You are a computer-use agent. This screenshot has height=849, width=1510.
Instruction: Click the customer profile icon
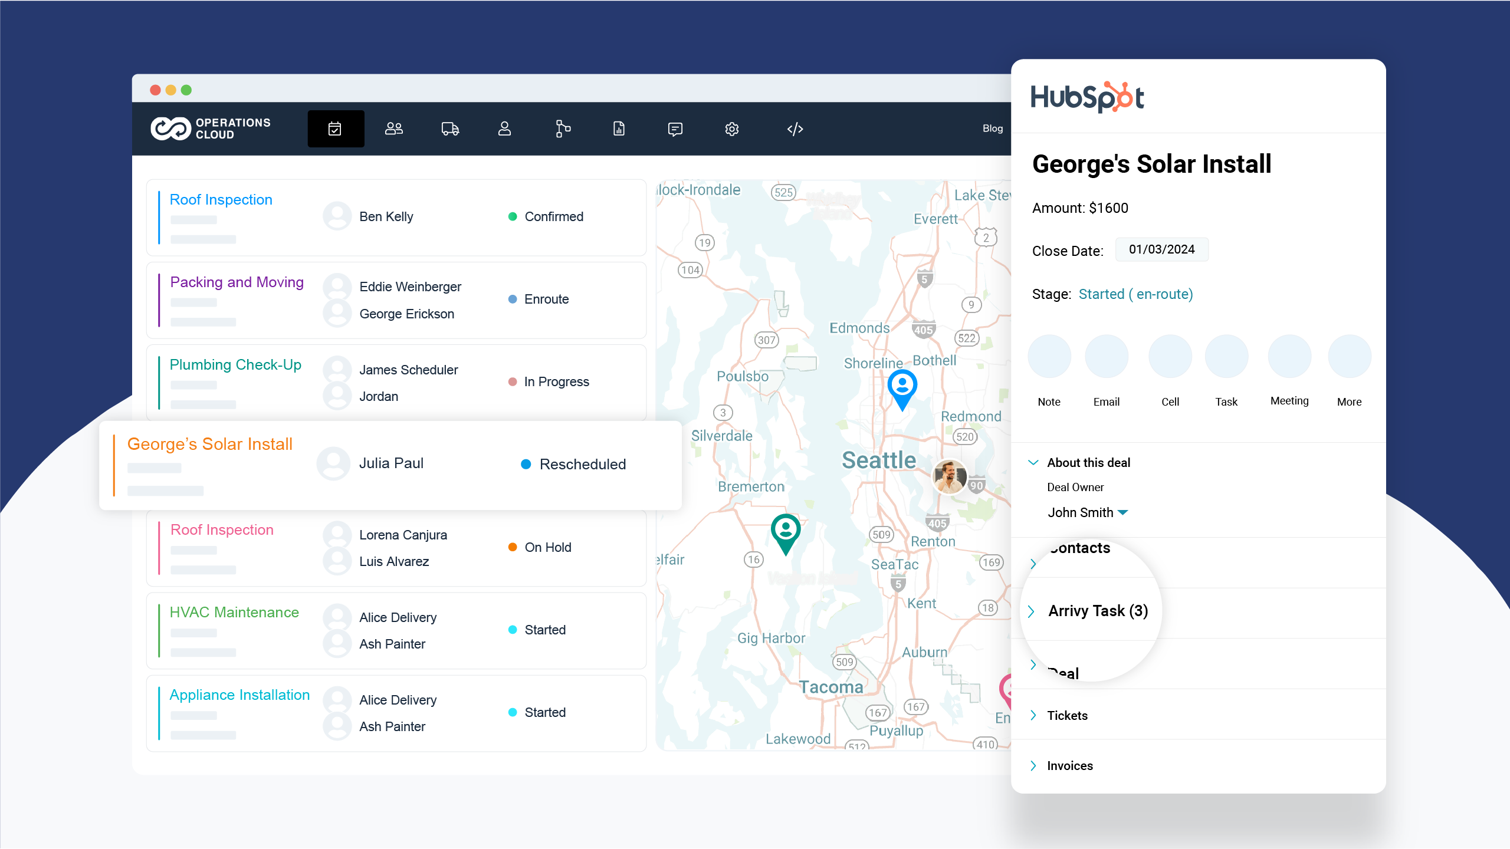point(505,129)
